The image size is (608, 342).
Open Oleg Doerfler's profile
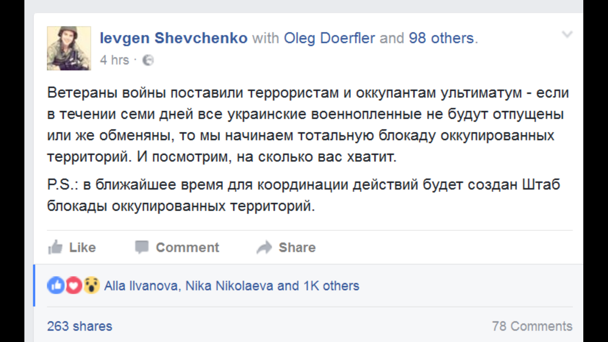point(329,38)
